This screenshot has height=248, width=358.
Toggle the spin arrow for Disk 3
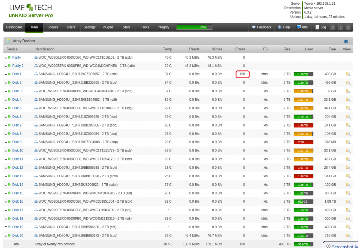point(6,91)
